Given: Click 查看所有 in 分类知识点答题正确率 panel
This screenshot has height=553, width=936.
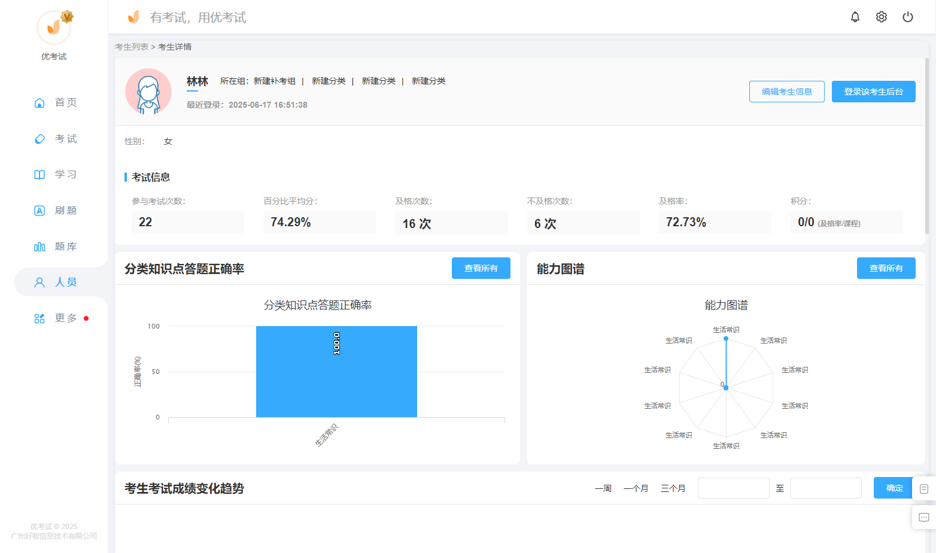Looking at the screenshot, I should [x=481, y=268].
